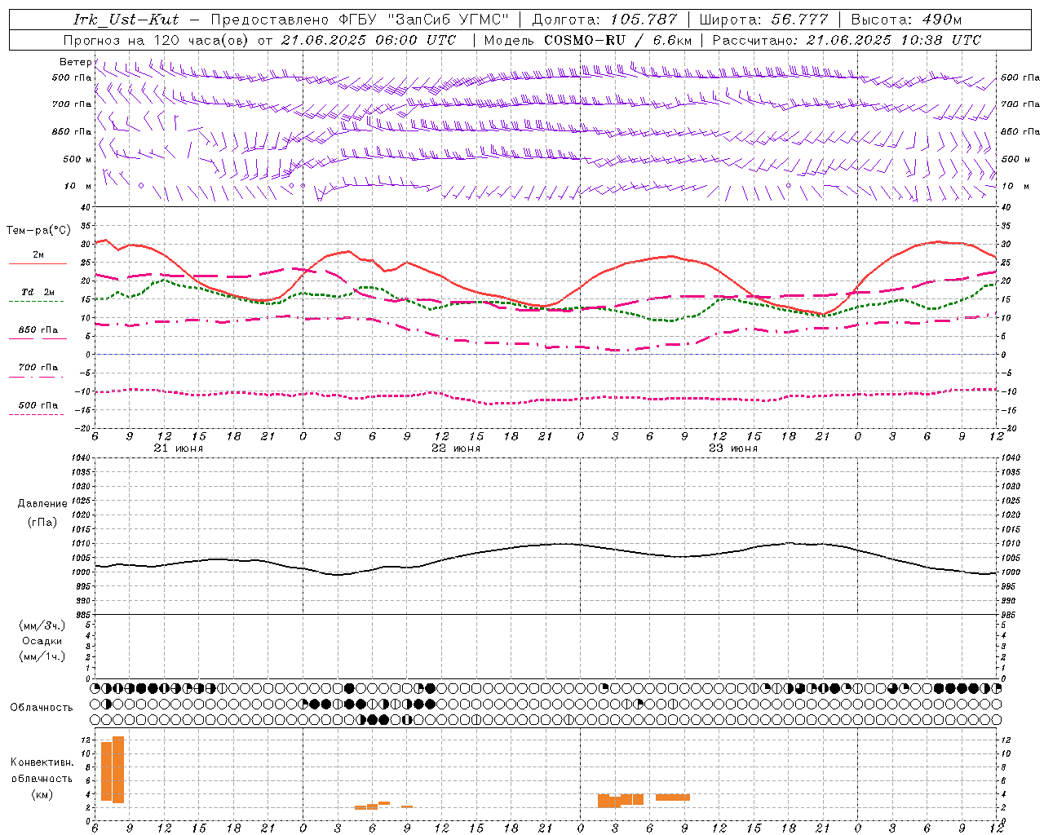This screenshot has width=1044, height=835.
Task: Click the (гПа) unit under Давление
Action: (42, 522)
